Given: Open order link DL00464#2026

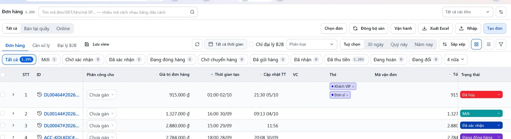Looking at the screenshot, I should (61, 95).
